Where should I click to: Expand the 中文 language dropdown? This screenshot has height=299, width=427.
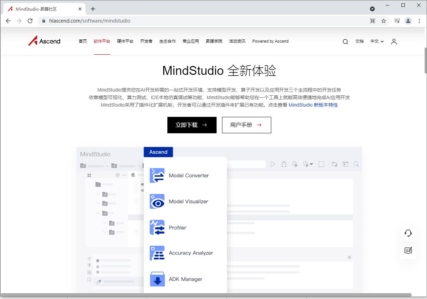coord(377,41)
